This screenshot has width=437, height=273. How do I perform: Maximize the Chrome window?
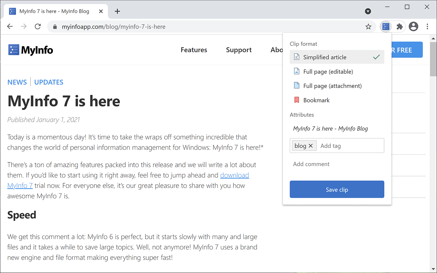[x=407, y=7]
